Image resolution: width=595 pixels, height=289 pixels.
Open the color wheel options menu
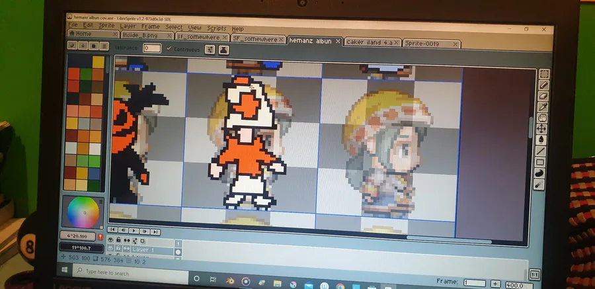[x=101, y=201]
